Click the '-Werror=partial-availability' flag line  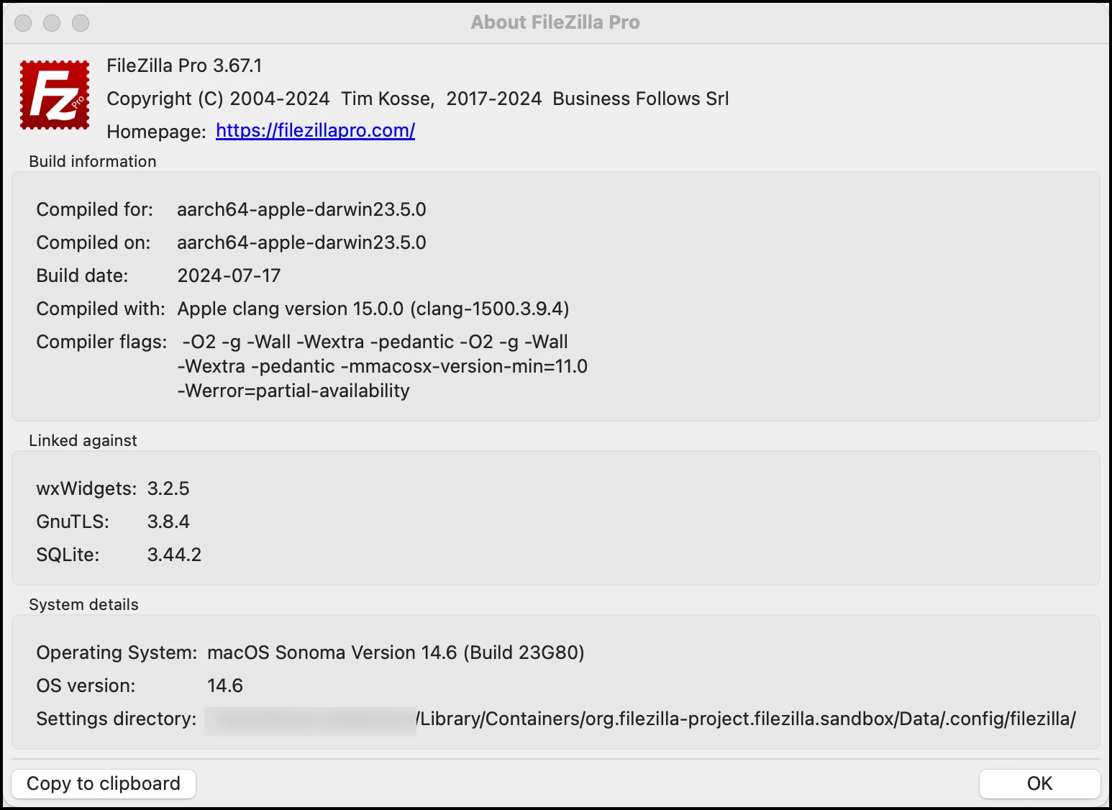click(293, 391)
